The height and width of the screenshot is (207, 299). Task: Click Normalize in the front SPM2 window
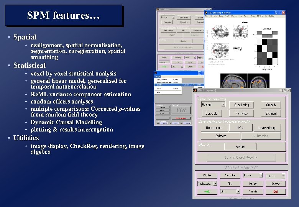(242, 113)
